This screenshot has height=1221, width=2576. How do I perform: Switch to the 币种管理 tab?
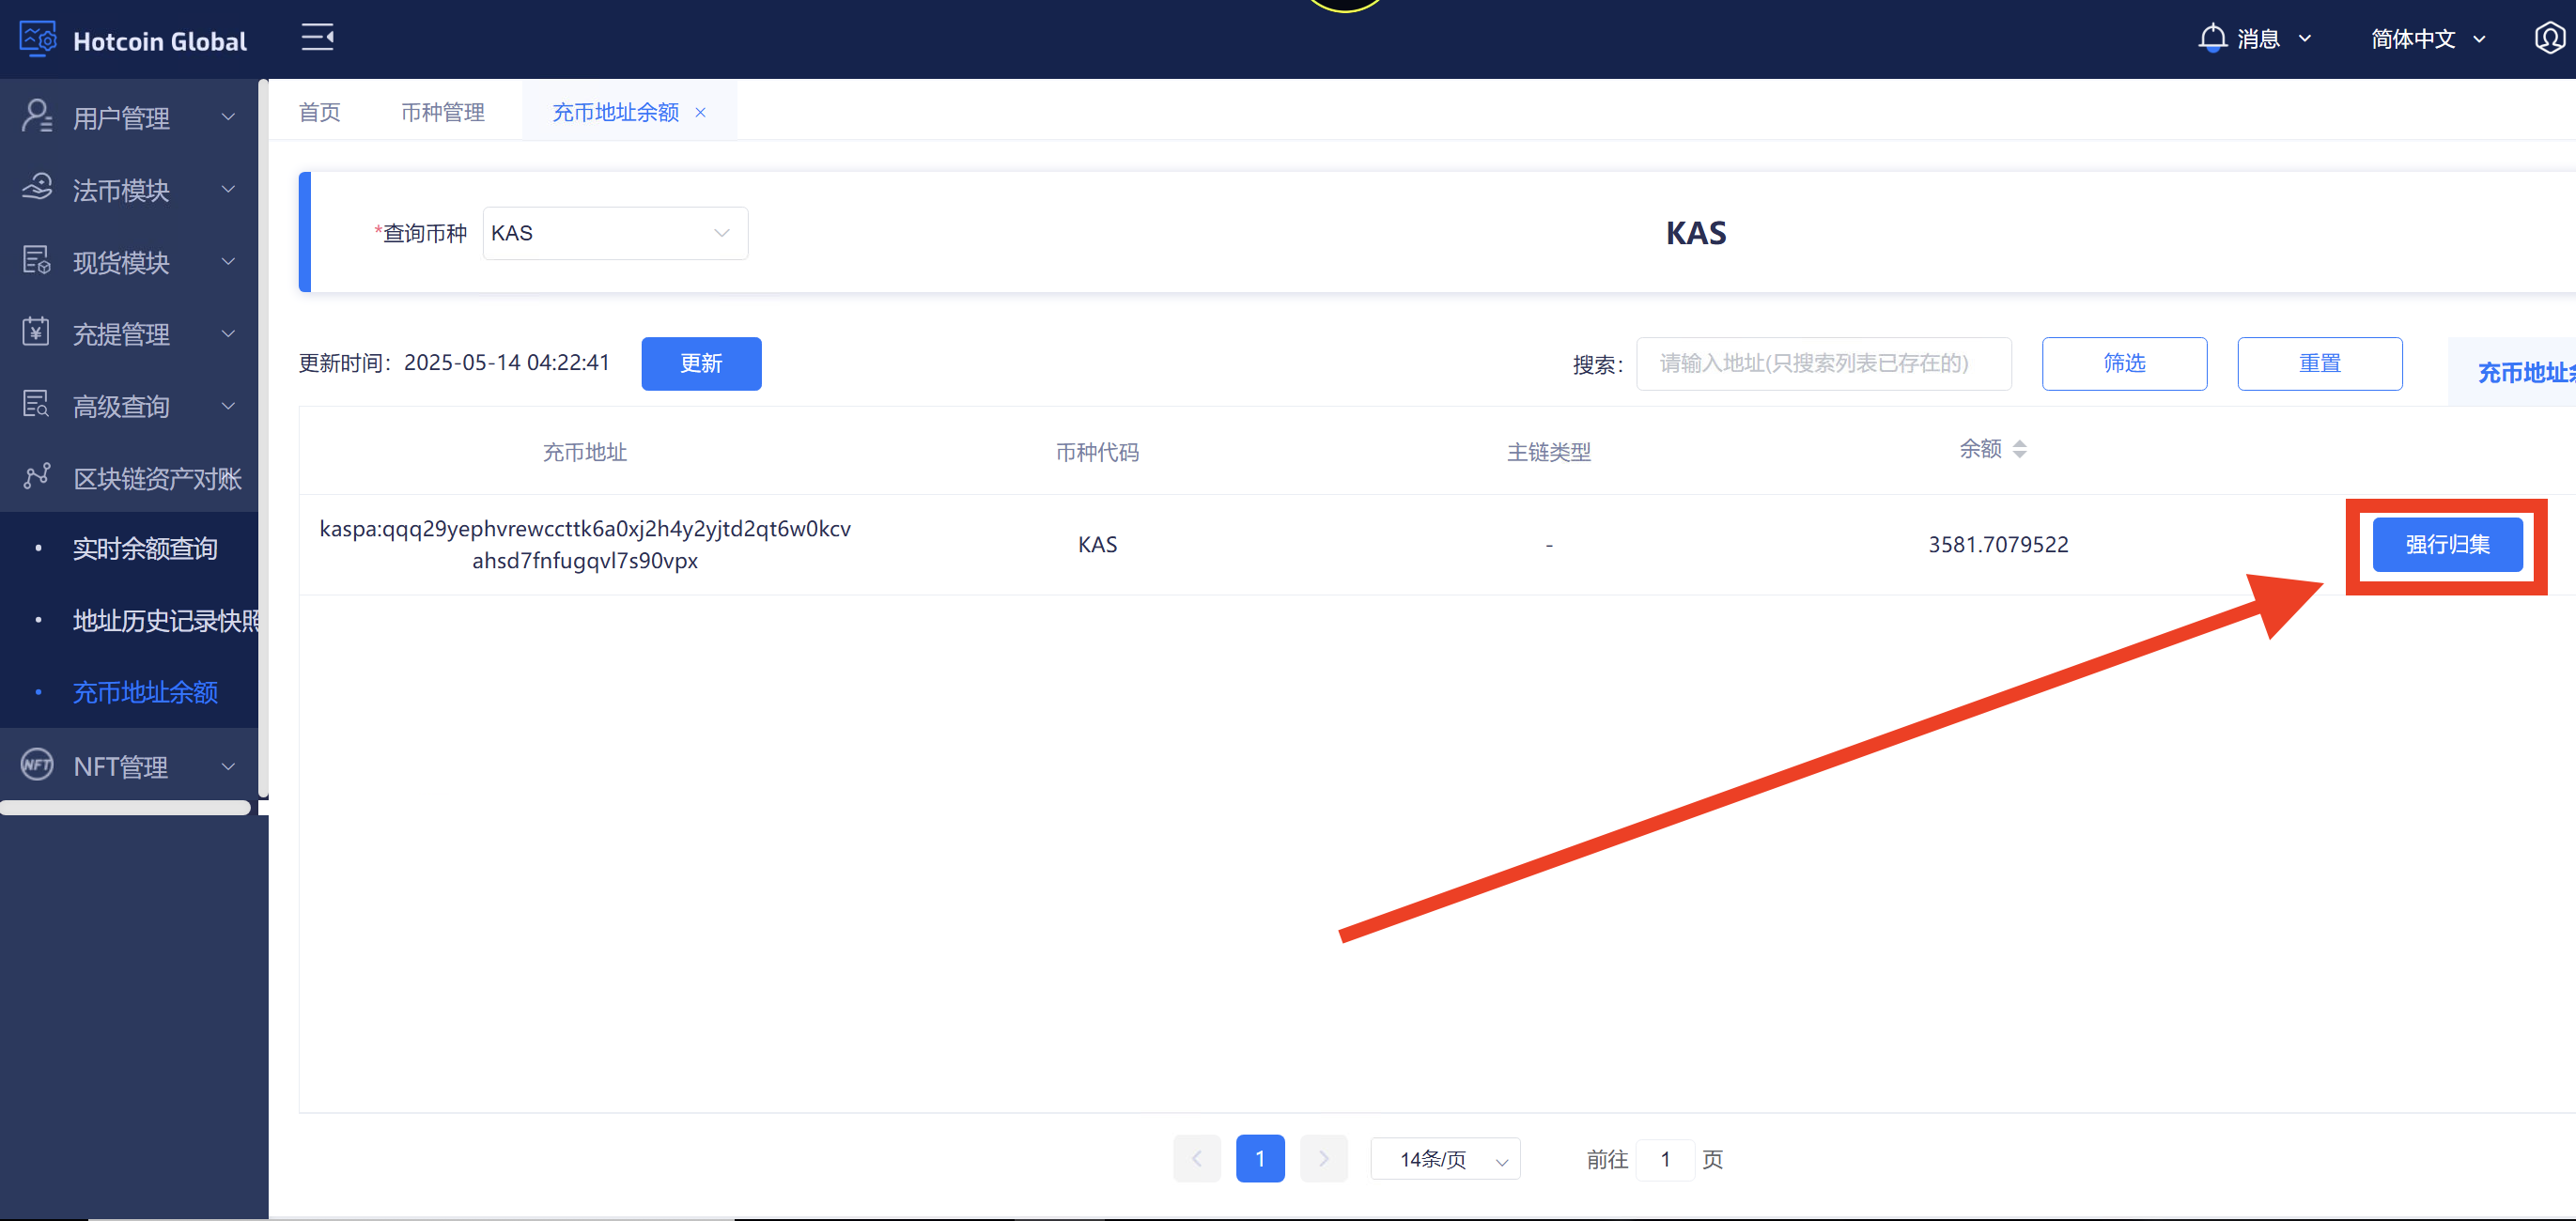[443, 111]
